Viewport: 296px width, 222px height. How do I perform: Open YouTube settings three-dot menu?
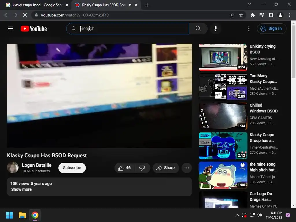tap(249, 29)
